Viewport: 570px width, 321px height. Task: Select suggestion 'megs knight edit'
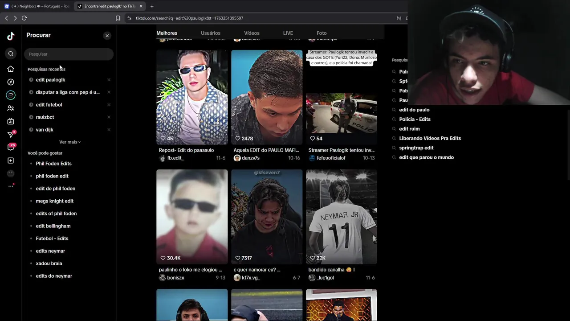pos(55,201)
